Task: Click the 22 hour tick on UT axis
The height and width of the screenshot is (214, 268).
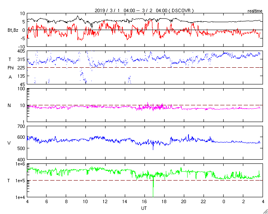Action: pyautogui.click(x=204, y=201)
